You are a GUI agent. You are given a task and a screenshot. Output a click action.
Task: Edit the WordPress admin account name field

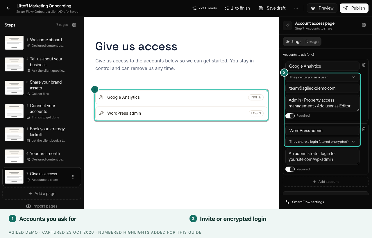pyautogui.click(x=322, y=131)
